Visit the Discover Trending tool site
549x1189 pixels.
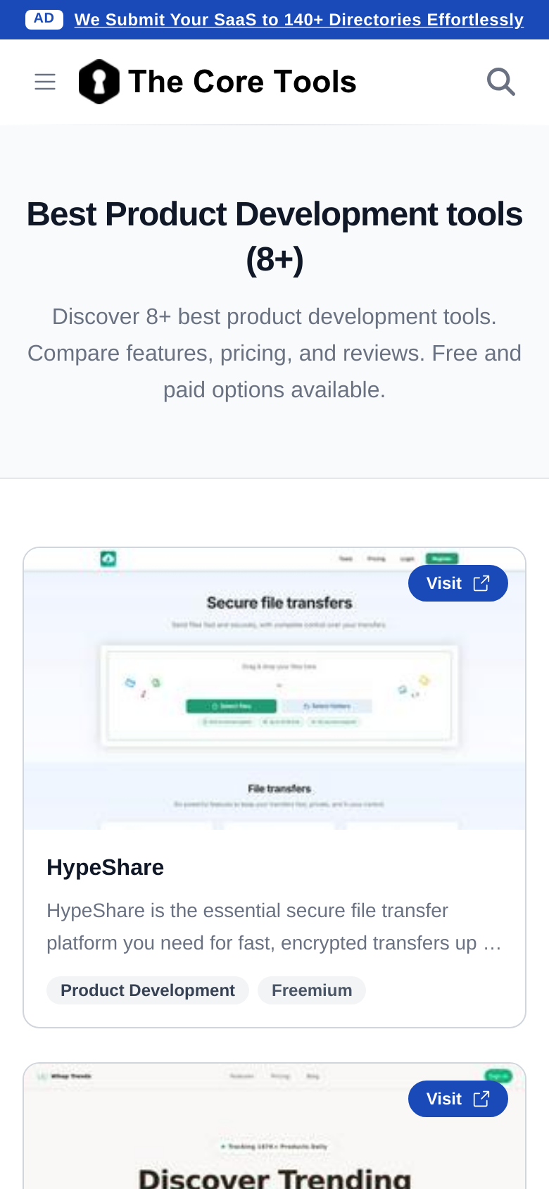coord(458,1099)
